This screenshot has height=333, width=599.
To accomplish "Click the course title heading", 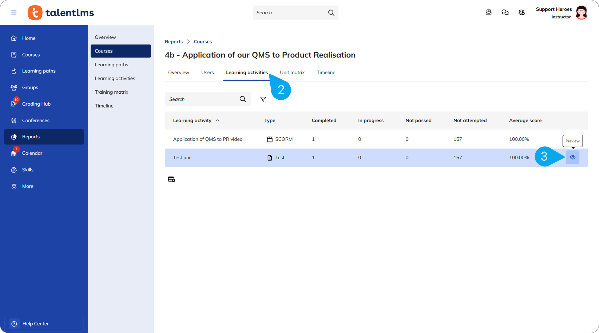I will [x=260, y=55].
